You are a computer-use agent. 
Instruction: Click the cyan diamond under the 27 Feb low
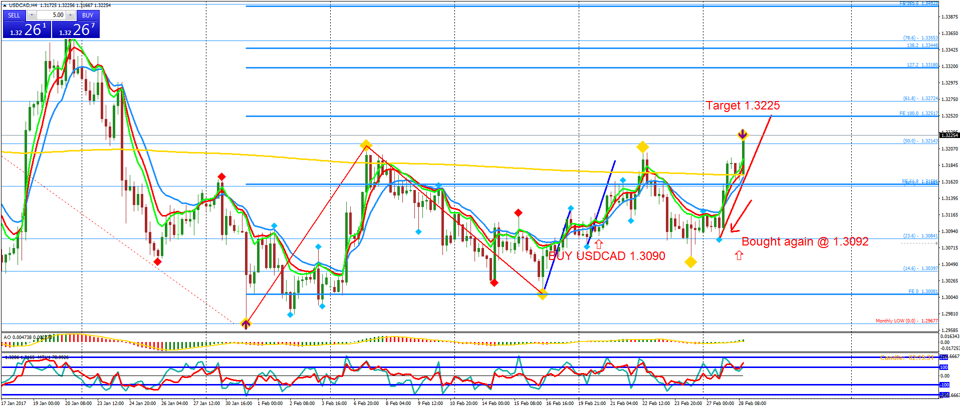point(719,240)
